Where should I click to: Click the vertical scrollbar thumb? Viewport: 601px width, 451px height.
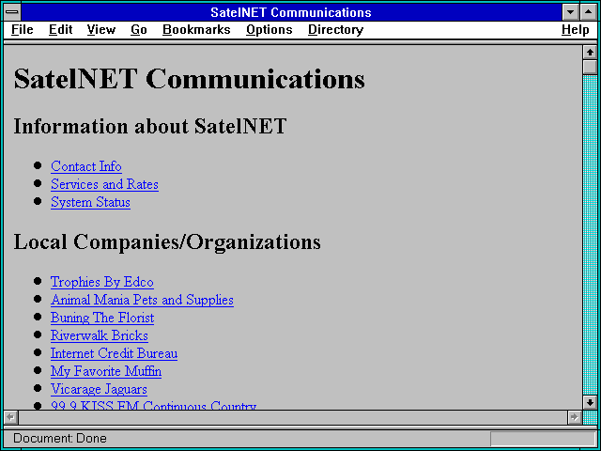[x=590, y=67]
